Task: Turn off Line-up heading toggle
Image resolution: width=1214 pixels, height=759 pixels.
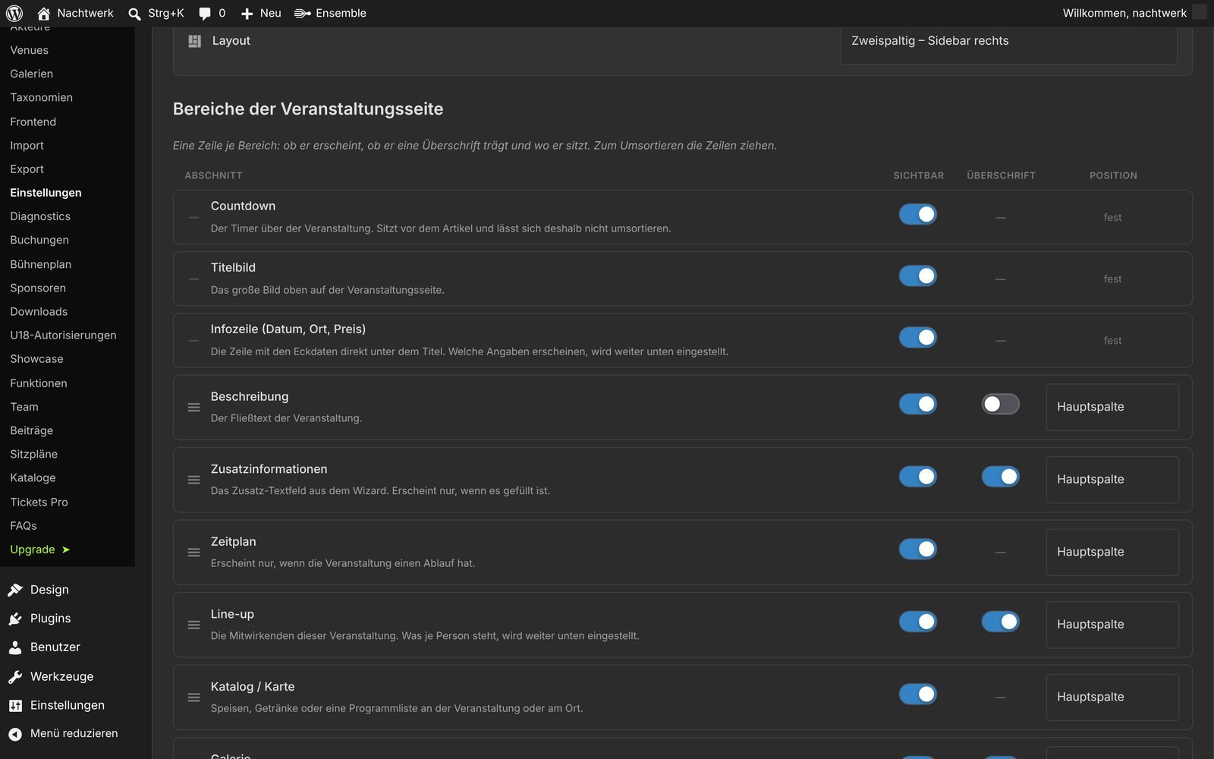Action: tap(1000, 622)
